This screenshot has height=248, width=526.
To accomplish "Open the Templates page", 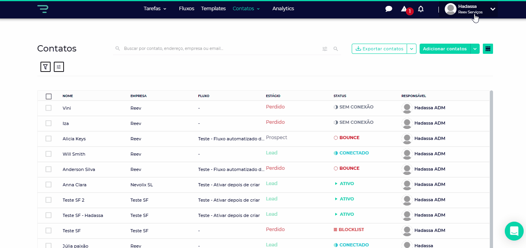I will tap(213, 9).
